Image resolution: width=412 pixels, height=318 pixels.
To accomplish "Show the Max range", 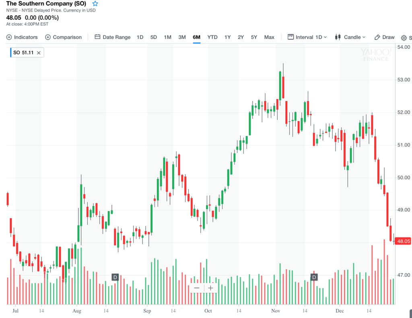I will point(269,37).
